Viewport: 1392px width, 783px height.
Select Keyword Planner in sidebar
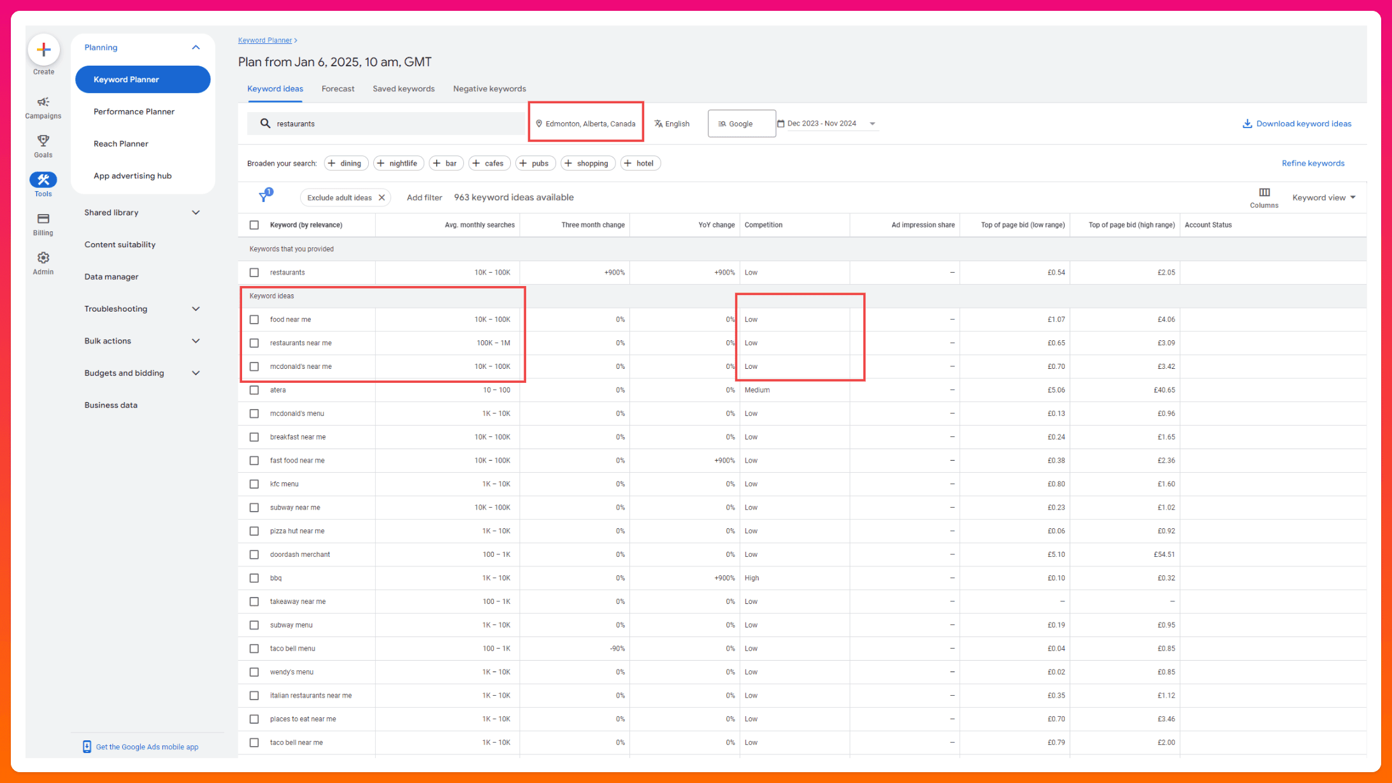point(143,80)
